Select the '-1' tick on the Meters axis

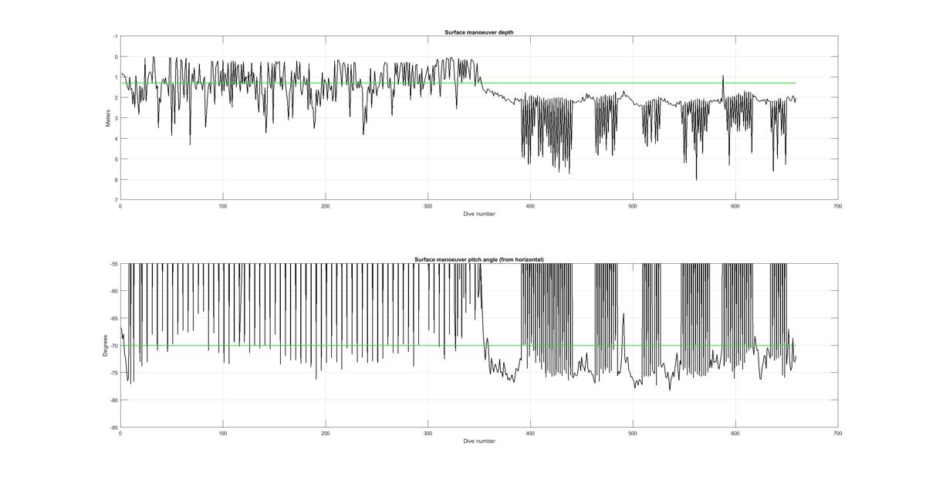[115, 36]
